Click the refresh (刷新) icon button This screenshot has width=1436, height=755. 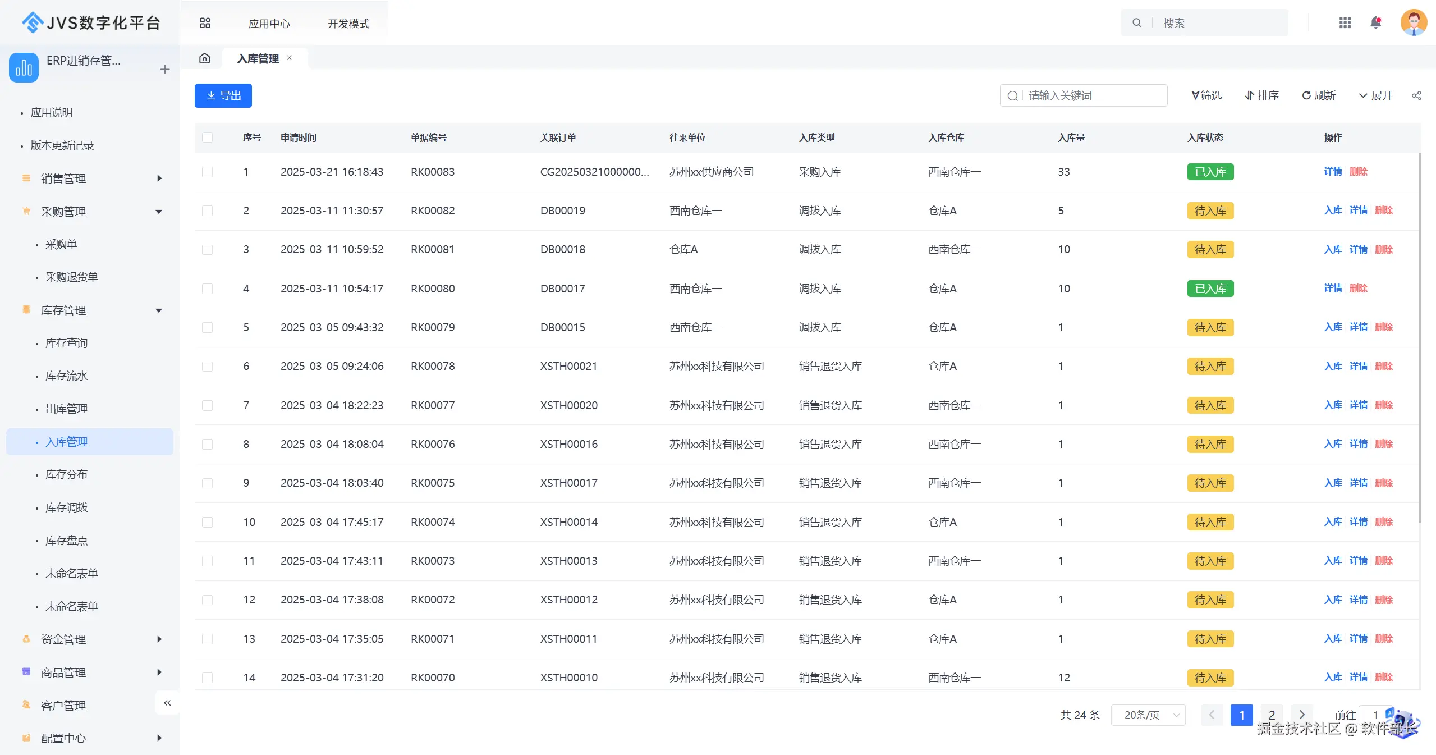[x=1319, y=96]
